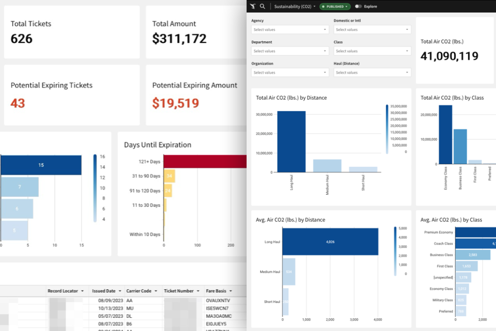Select Economy Class bar in Total CO2 by Class

[x=446, y=135]
